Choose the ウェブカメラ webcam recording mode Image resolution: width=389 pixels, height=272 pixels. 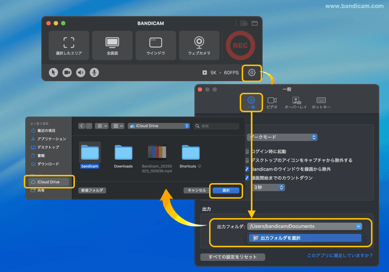199,46
